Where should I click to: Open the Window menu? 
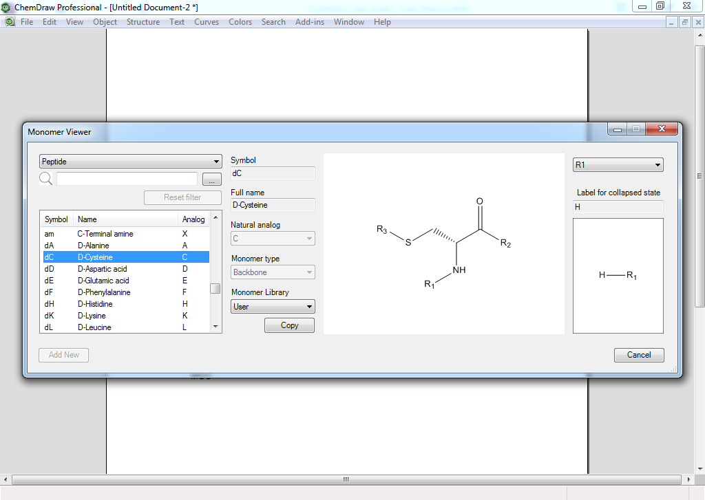tap(348, 21)
